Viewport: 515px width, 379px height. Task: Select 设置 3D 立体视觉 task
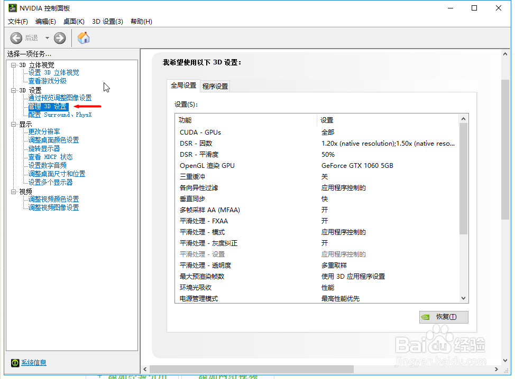click(53, 72)
